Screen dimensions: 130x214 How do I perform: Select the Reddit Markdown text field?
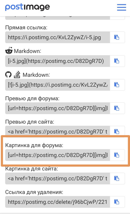(x=58, y=61)
